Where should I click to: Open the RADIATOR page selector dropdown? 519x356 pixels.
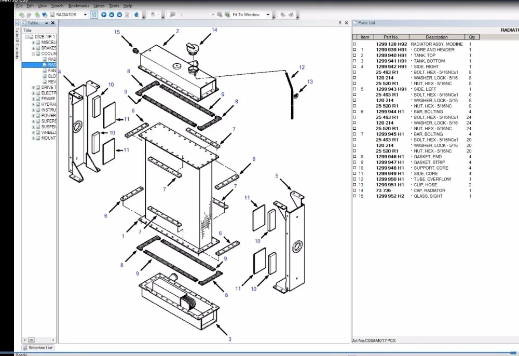(x=85, y=15)
